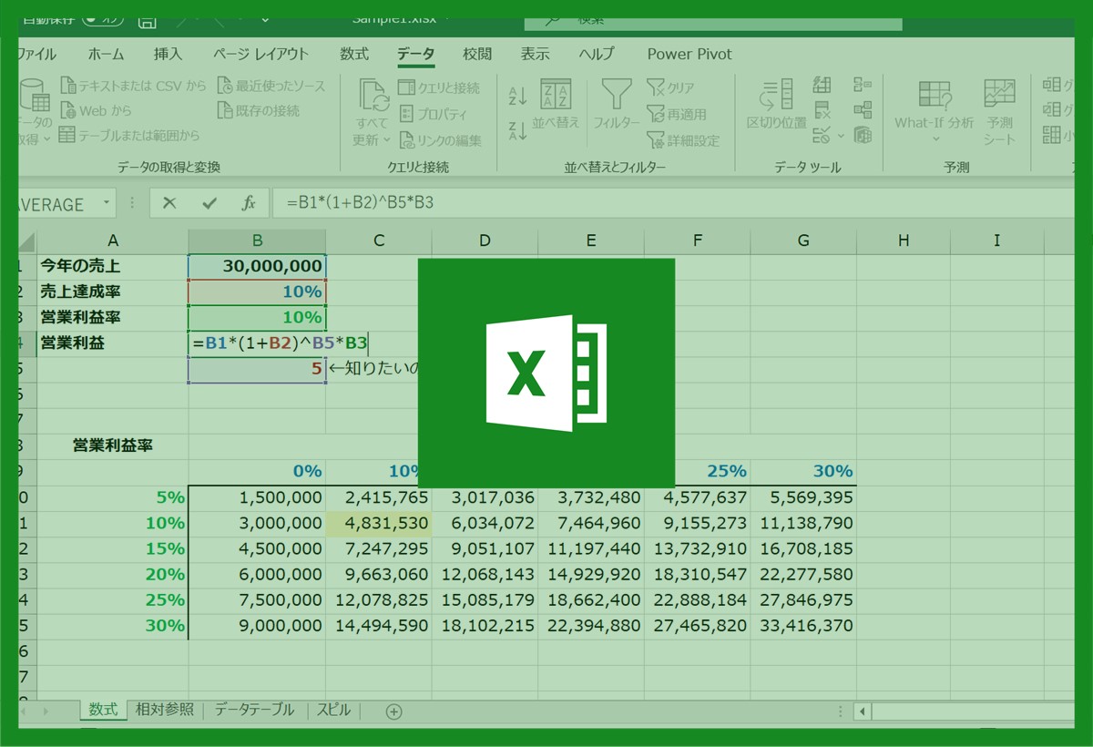The height and width of the screenshot is (747, 1093).
Task: Open Insert Function via fx
Action: (x=249, y=204)
